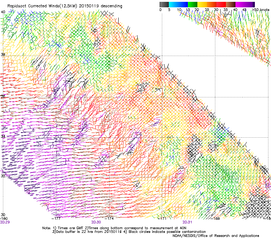Click the legend label '0'
The image size is (271, 238).
[x=160, y=10]
